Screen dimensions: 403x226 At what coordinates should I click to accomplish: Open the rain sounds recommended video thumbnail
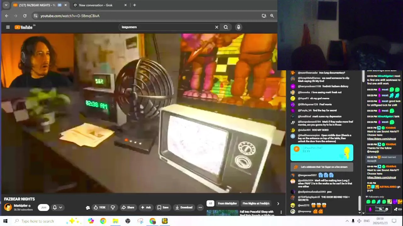click(222, 213)
